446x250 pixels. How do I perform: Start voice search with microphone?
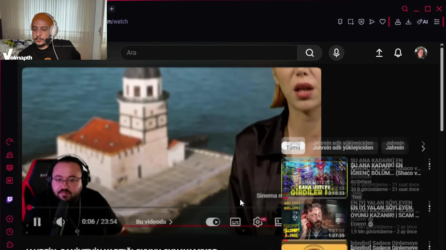point(336,53)
